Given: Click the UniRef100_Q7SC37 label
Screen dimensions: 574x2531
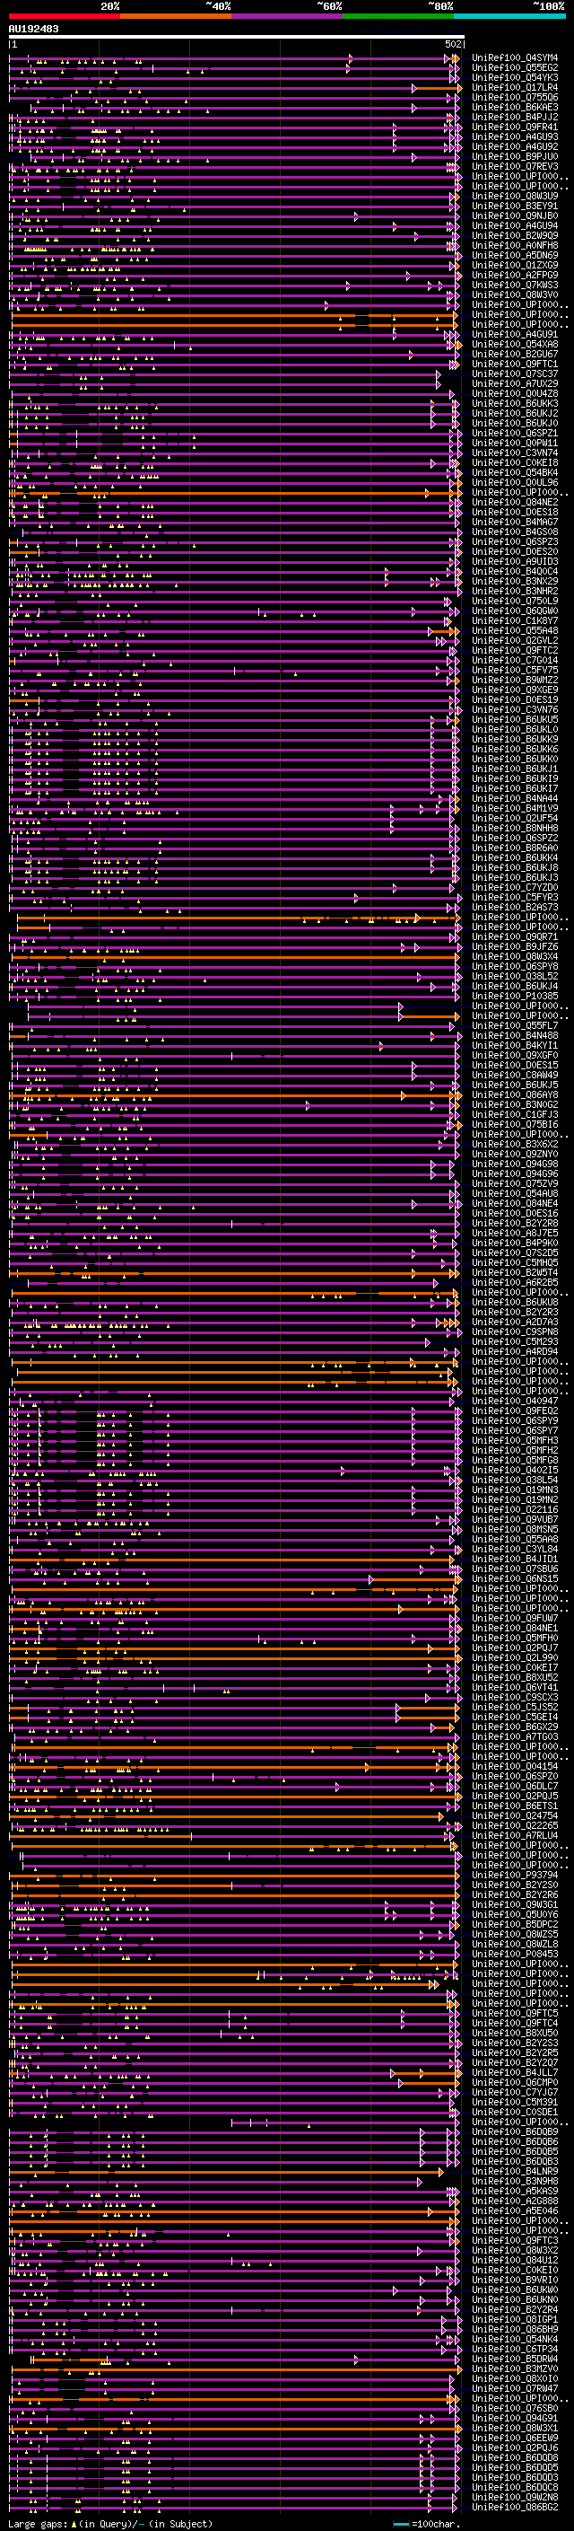Looking at the screenshot, I should point(515,373).
